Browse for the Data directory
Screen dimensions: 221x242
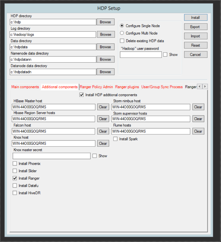click(105, 47)
